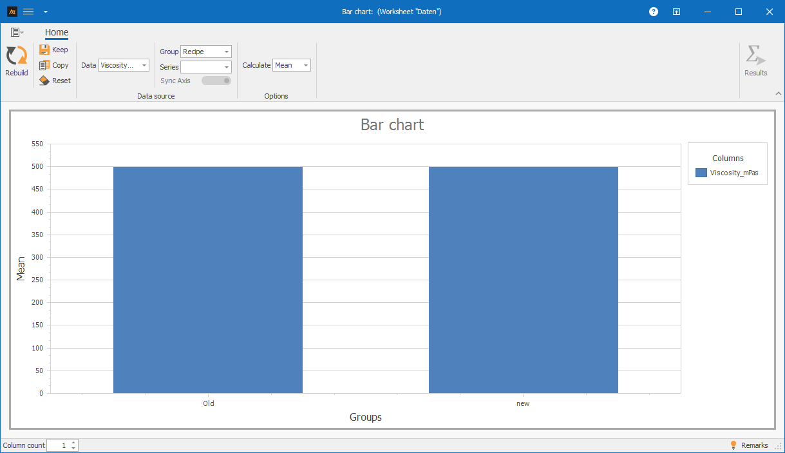Select the Home ribbon tab
Viewport: 785px width, 453px height.
tap(57, 32)
